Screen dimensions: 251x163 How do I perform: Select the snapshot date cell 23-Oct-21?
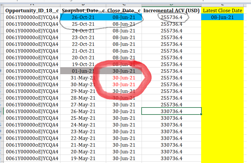(83, 37)
